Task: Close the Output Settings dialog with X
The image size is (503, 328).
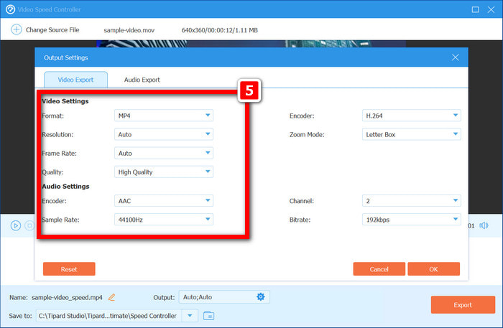Action: click(455, 57)
